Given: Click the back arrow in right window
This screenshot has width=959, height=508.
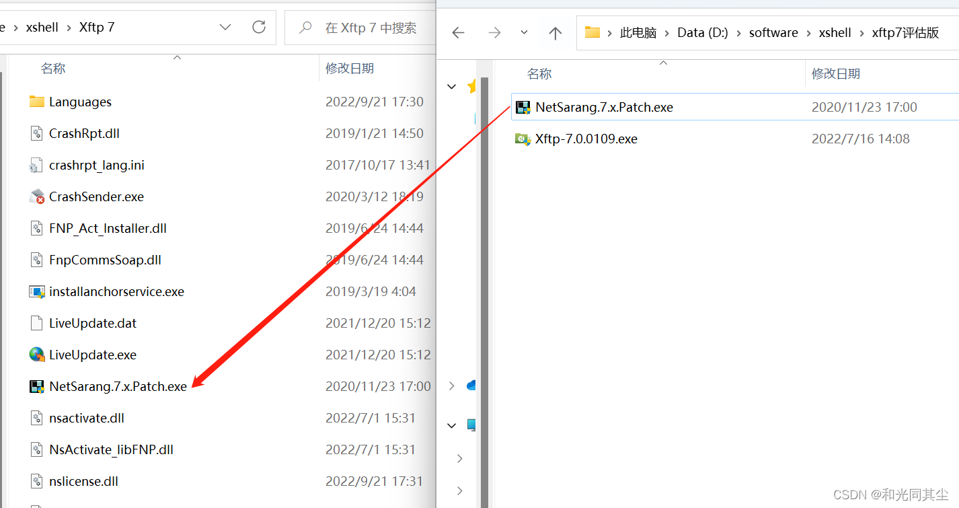Looking at the screenshot, I should tap(459, 32).
